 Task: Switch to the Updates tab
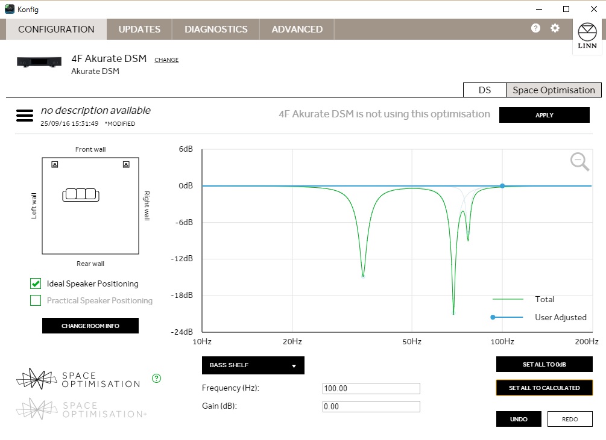[139, 29]
